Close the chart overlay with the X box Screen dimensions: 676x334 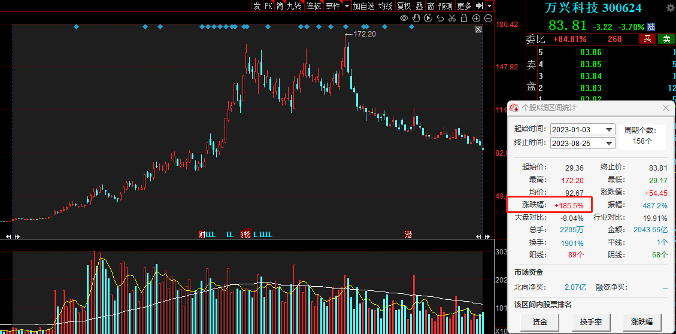(x=478, y=29)
